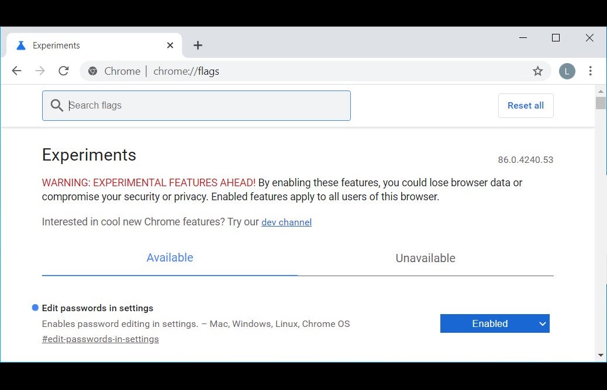The height and width of the screenshot is (390, 607).
Task: Follow the #edit-passwords-in-settings anchor link
Action: click(100, 339)
